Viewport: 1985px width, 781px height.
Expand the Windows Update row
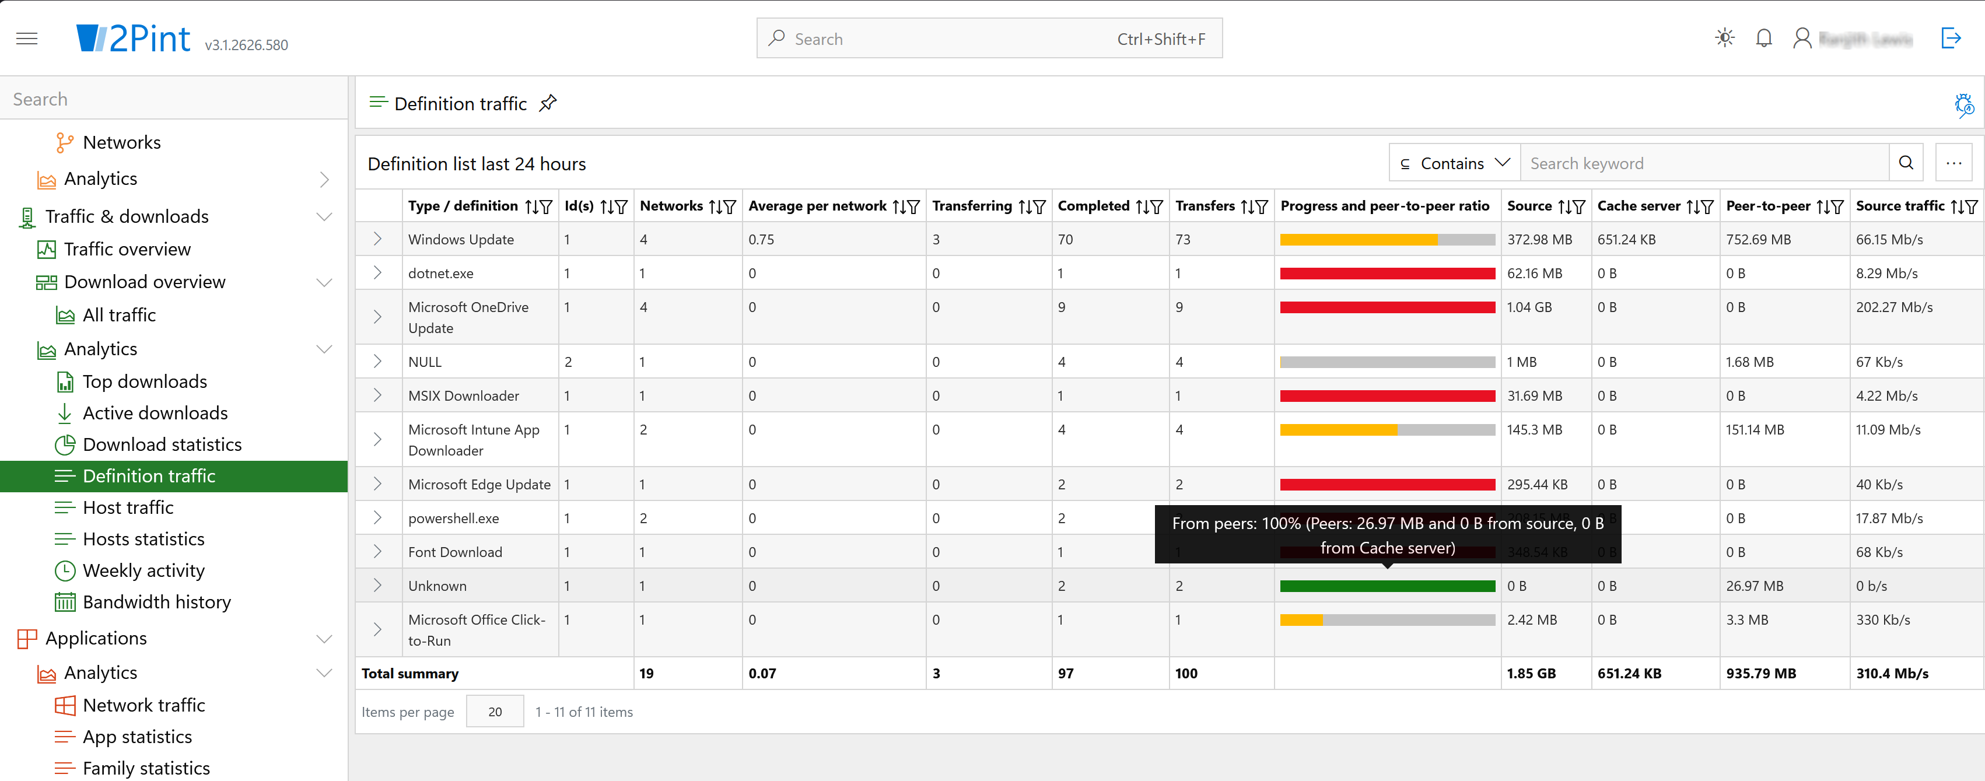coord(377,240)
